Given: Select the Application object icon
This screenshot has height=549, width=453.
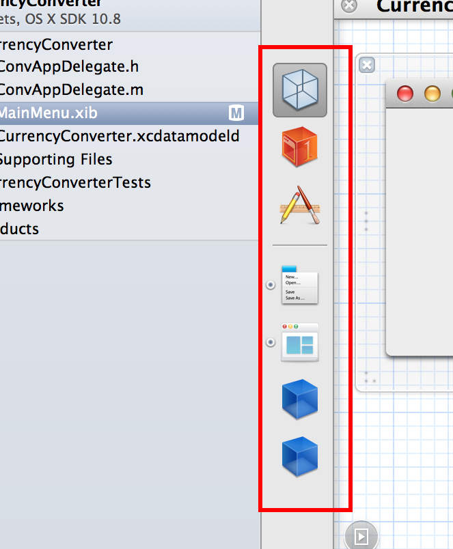Looking at the screenshot, I should (300, 205).
